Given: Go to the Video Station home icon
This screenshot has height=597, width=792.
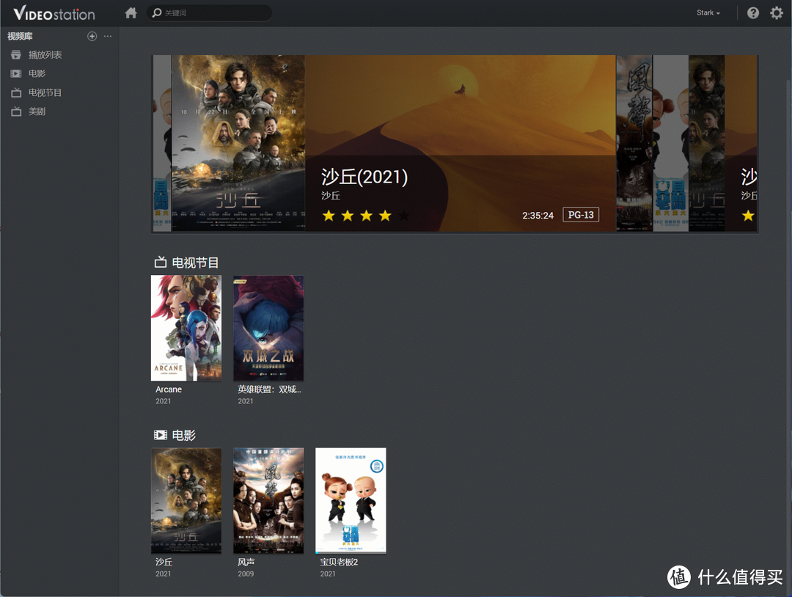Looking at the screenshot, I should click(x=131, y=12).
